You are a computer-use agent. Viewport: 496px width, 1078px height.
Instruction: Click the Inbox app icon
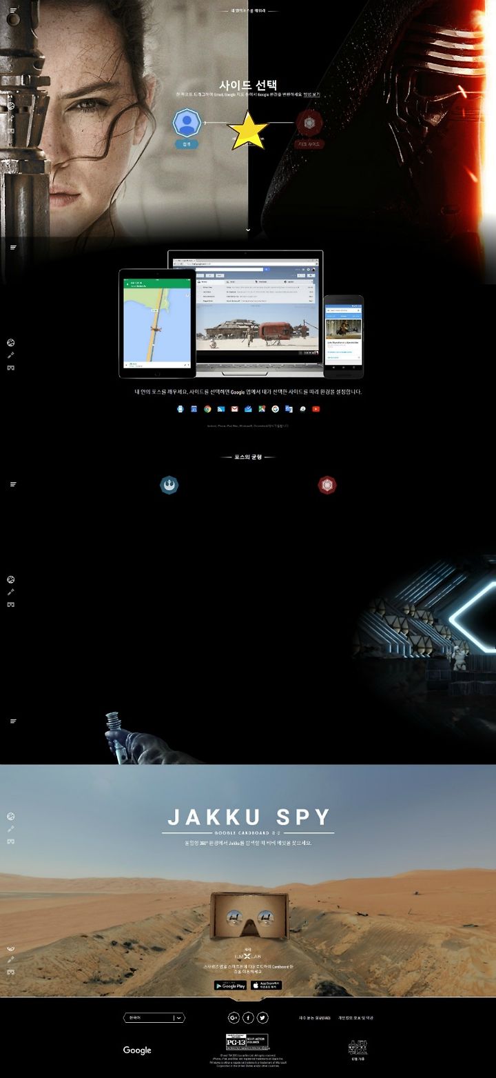(x=248, y=409)
